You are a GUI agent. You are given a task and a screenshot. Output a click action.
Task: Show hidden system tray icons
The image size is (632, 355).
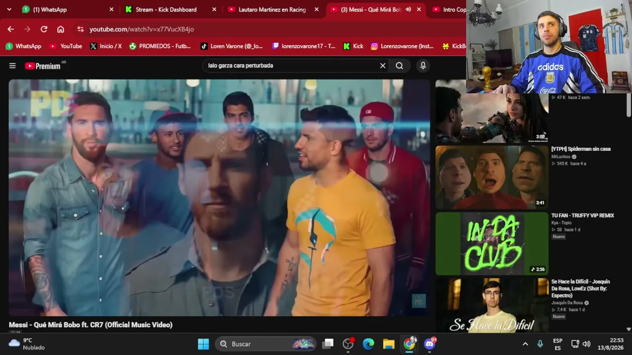click(x=525, y=344)
